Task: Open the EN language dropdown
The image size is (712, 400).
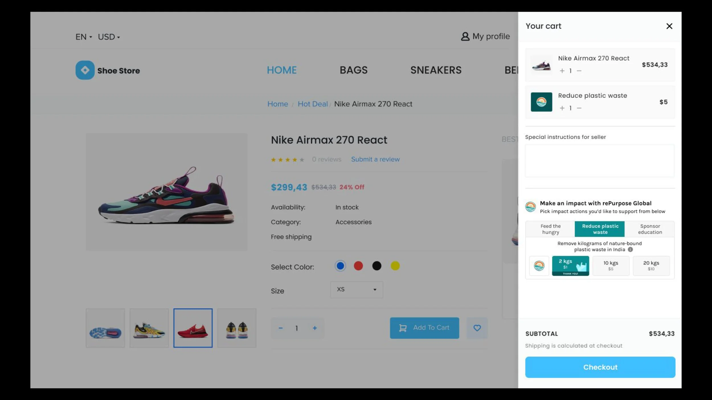Action: tap(83, 37)
